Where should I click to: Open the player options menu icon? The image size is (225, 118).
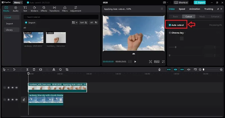pyautogui.click(x=162, y=9)
